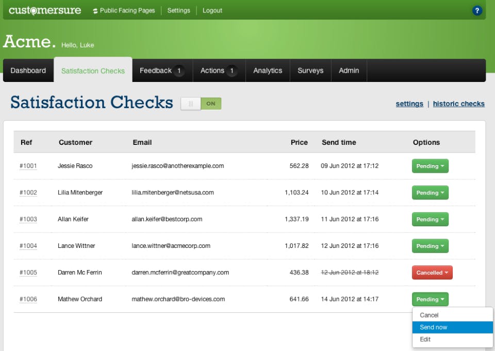This screenshot has width=495, height=351.
Task: Expand the Pending dropdown for Lance Wittner
Action: tap(430, 246)
